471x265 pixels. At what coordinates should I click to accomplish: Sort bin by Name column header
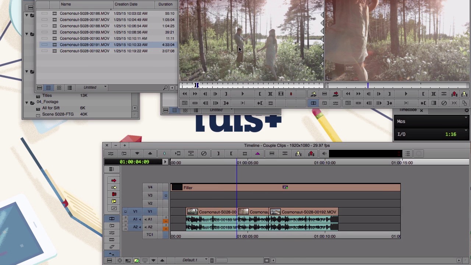[x=86, y=4]
